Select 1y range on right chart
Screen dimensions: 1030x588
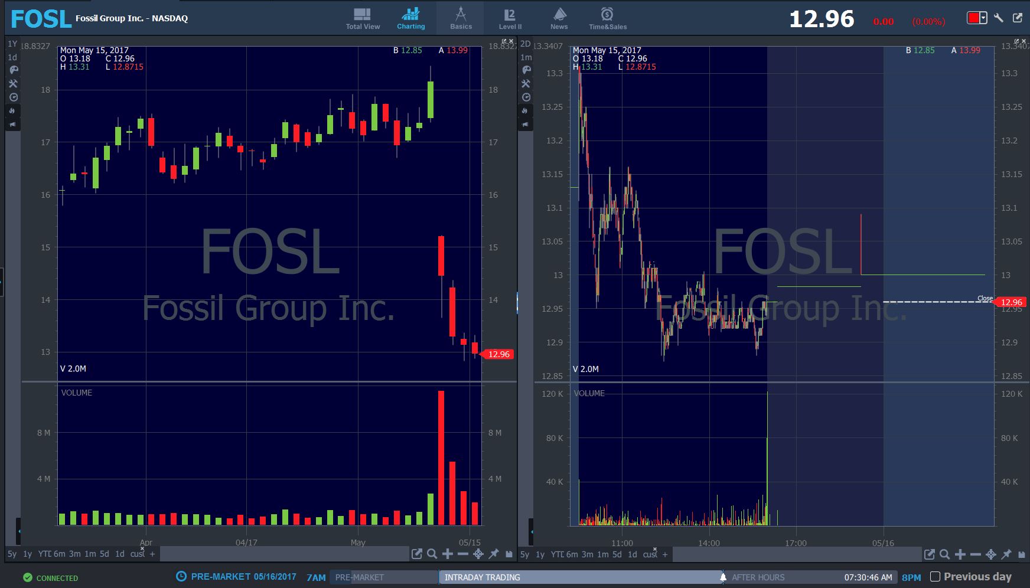coord(540,554)
